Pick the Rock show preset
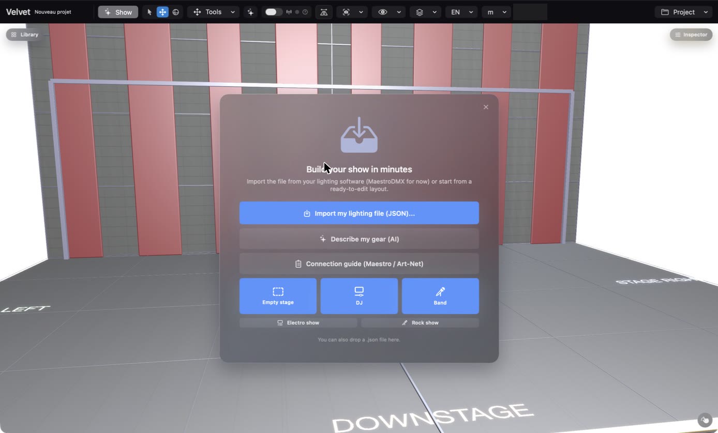Image resolution: width=718 pixels, height=433 pixels. (x=420, y=322)
